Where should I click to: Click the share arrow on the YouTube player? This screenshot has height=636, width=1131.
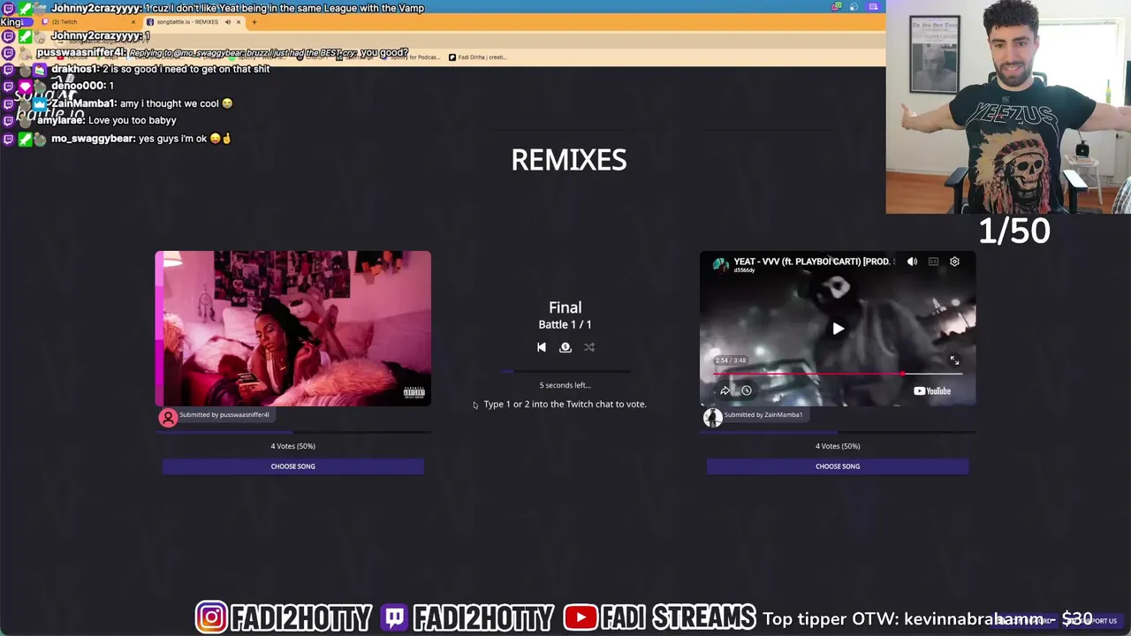725,390
